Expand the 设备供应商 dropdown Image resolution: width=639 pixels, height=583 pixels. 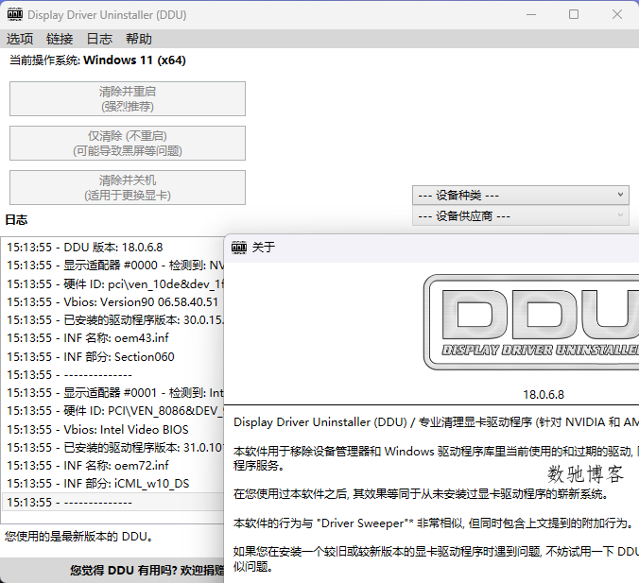[x=521, y=216]
